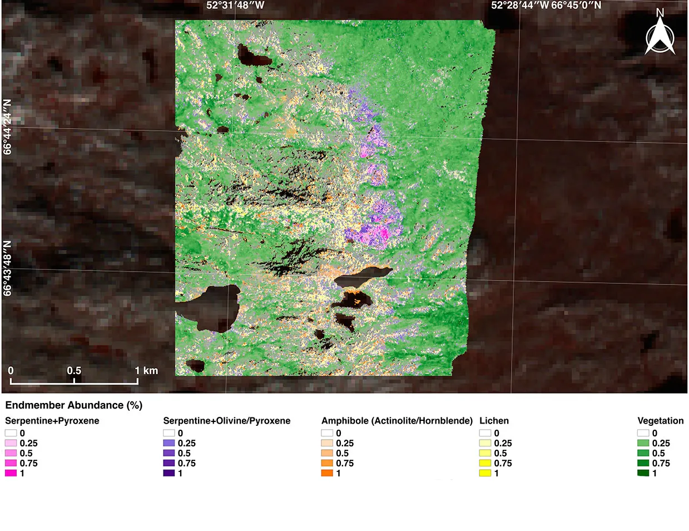Click the Lichen 1 yellow swatch
Image resolution: width=689 pixels, height=531 pixels.
coord(485,473)
